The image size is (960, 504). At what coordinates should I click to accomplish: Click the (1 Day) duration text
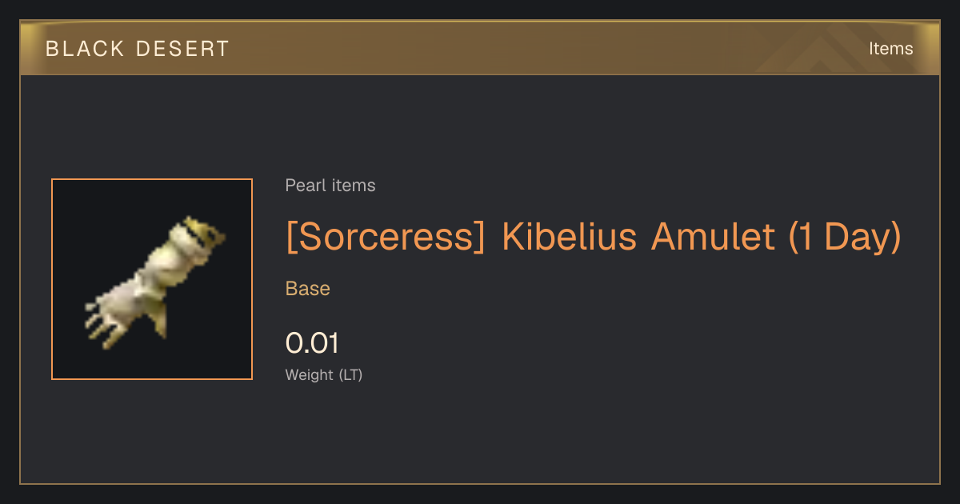point(844,237)
